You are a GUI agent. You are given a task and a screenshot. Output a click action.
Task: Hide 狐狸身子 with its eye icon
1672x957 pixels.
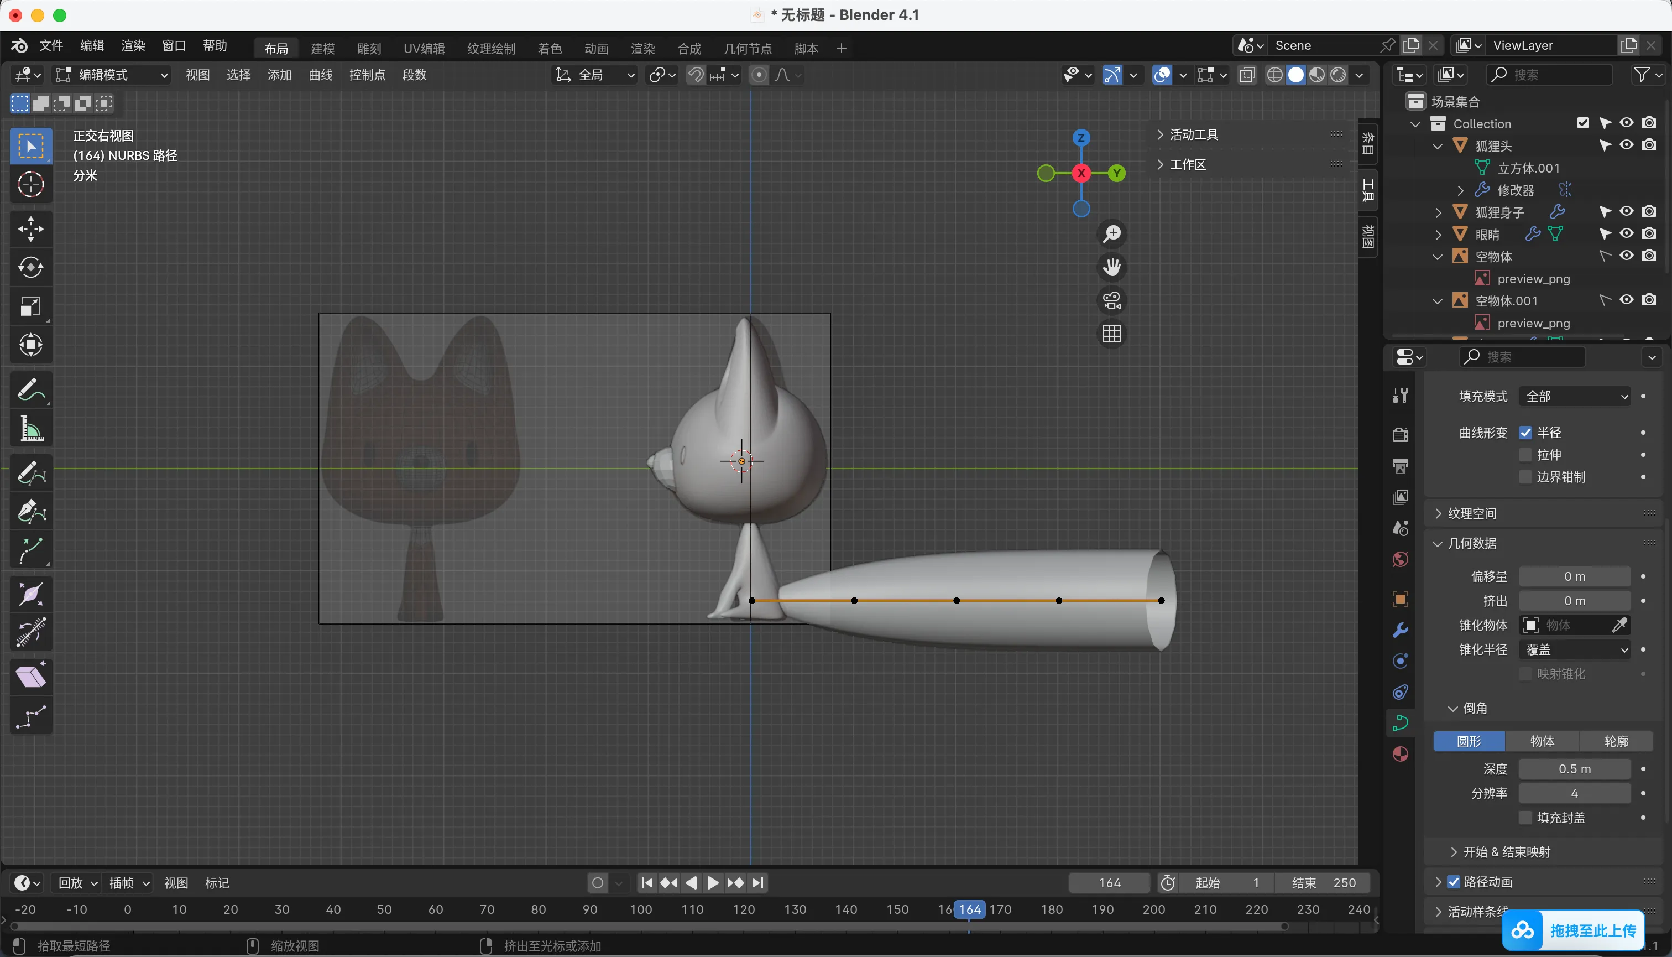click(1626, 212)
